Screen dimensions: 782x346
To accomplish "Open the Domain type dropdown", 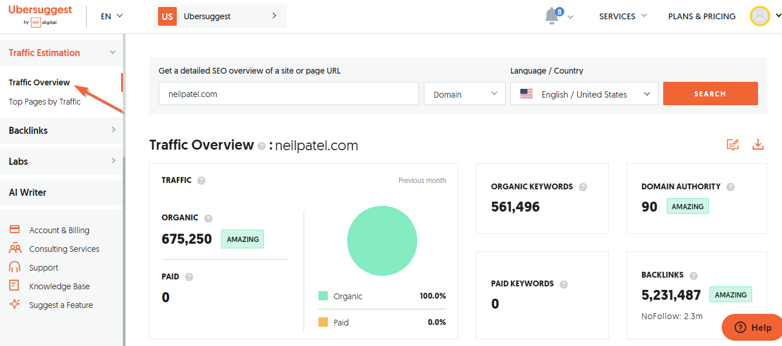I will 464,94.
